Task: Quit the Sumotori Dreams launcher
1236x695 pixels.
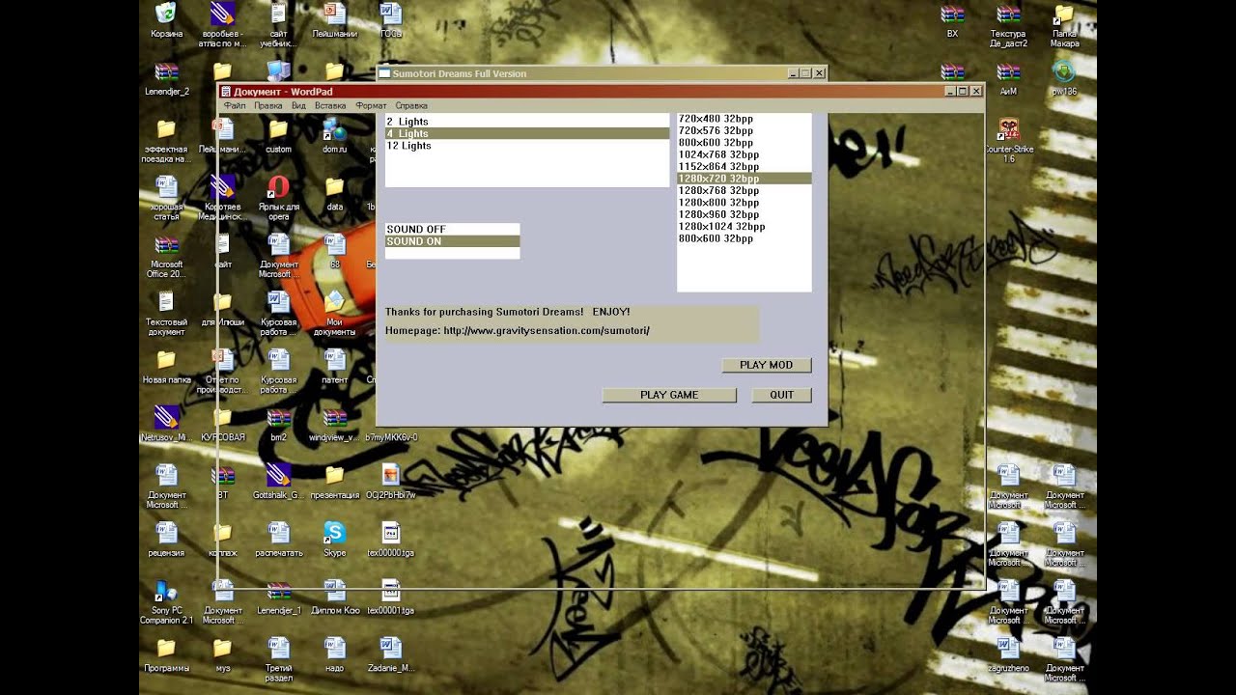Action: 781,395
